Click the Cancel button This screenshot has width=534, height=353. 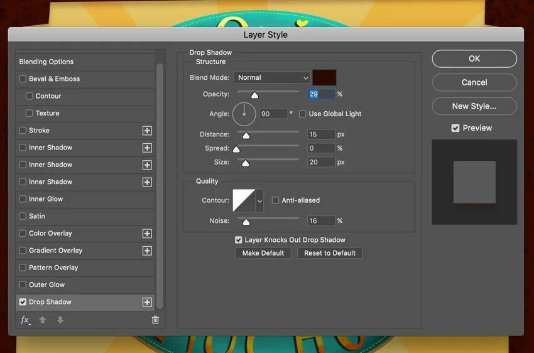click(x=474, y=82)
